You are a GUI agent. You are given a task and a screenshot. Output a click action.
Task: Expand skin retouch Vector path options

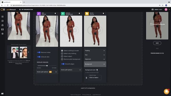(x=47, y=72)
